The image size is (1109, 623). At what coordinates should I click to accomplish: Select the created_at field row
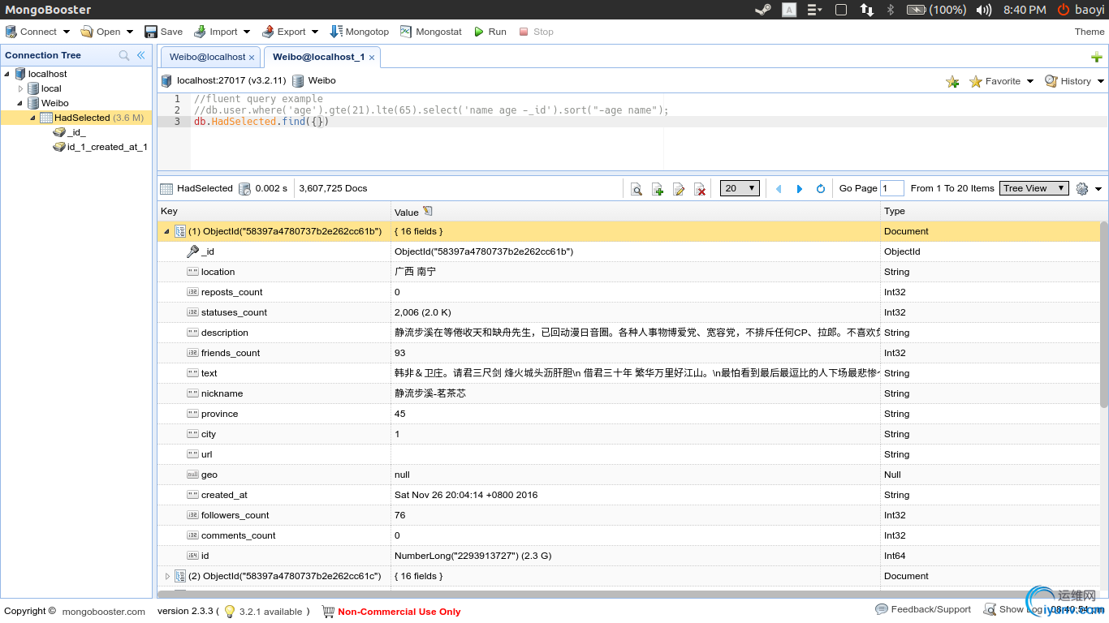pos(629,495)
